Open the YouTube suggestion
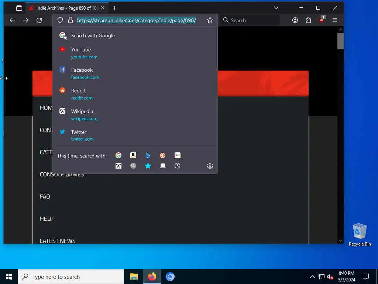 point(135,53)
